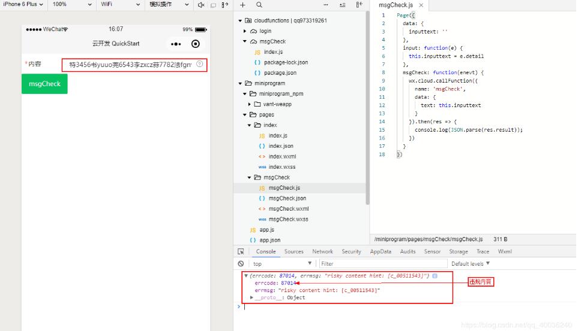Click the element inspector icon in devtools

tap(241, 252)
